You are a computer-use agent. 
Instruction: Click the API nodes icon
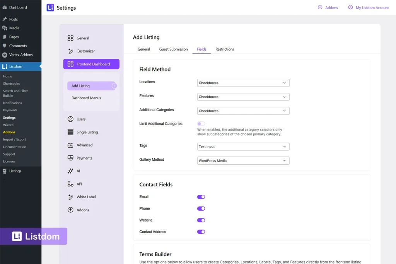70,184
